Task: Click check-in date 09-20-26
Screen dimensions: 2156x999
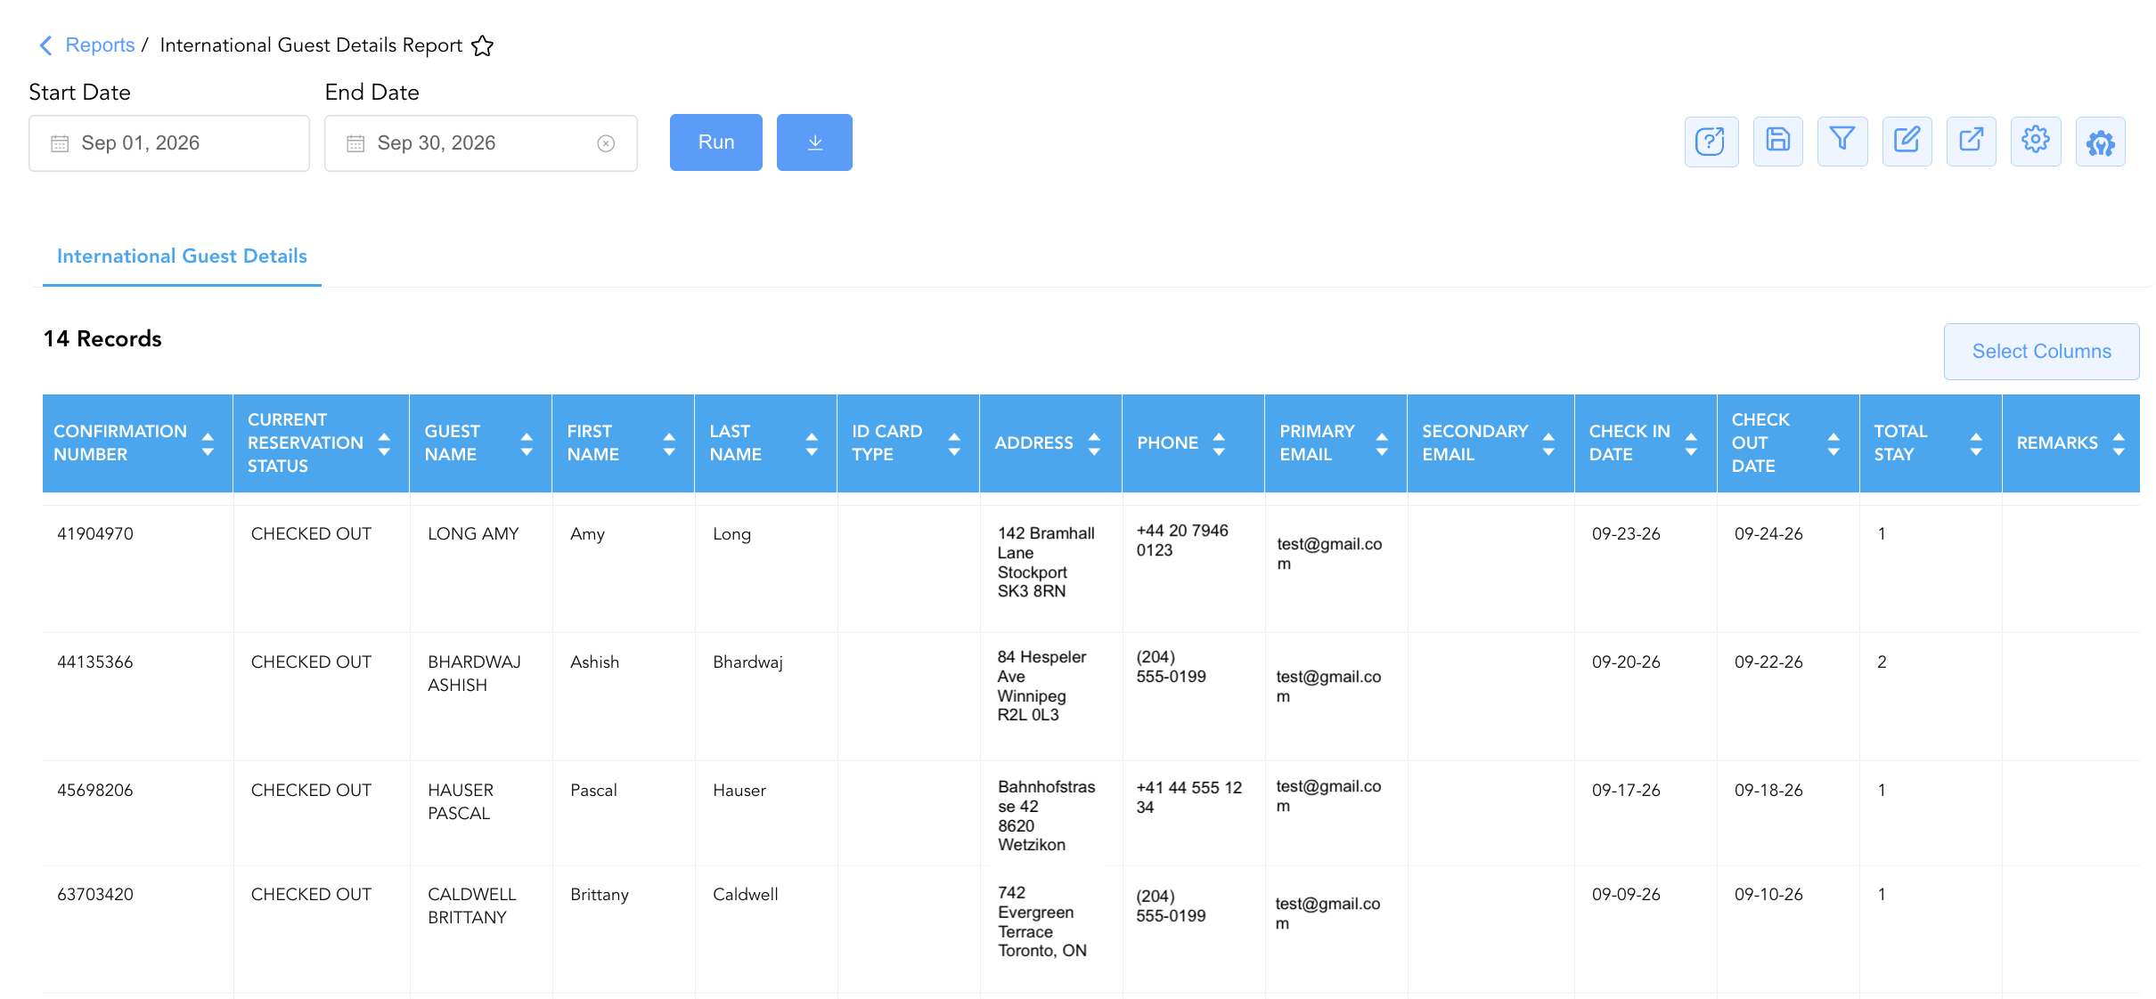Action: point(1626,662)
